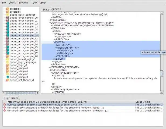Click the qedeq_error_sample_16 status icon
This screenshot has height=129, width=166.
pos(8,50)
